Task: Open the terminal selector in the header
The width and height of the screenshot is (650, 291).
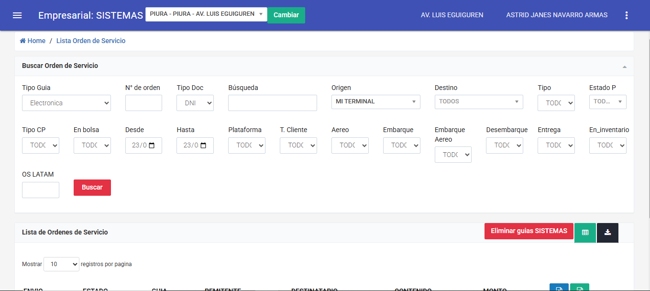Action: (206, 14)
